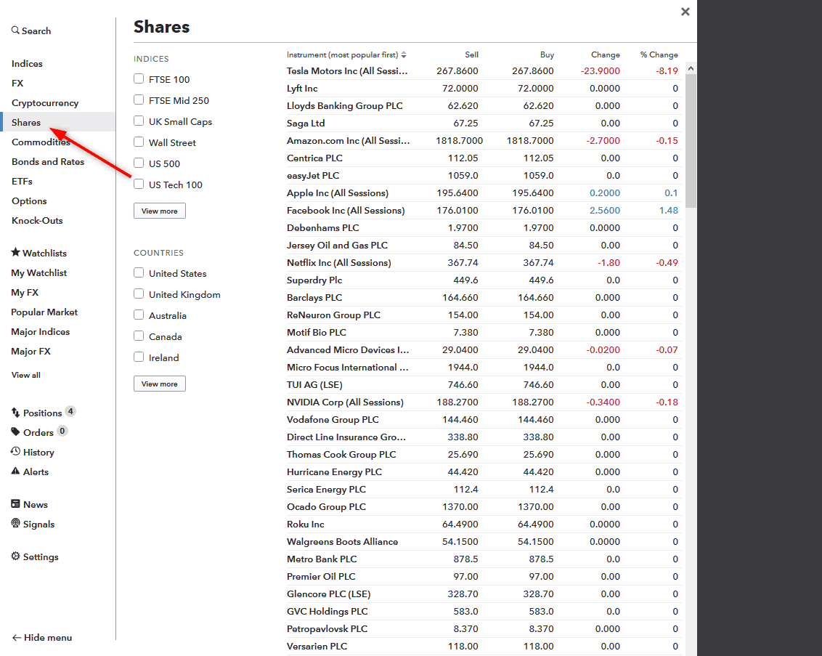Image resolution: width=822 pixels, height=656 pixels.
Task: Click the Watchlists star icon
Action: click(x=15, y=253)
